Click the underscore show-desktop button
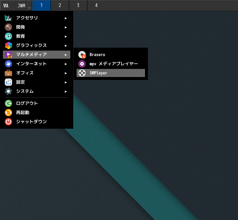238x220 pixels. (x=29, y=5)
